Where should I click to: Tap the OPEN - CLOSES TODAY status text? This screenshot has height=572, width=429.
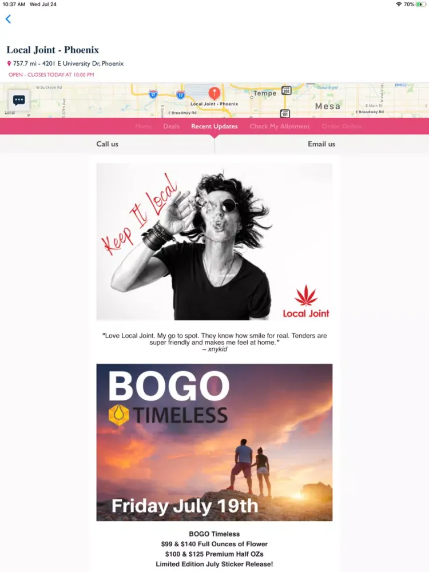[51, 74]
